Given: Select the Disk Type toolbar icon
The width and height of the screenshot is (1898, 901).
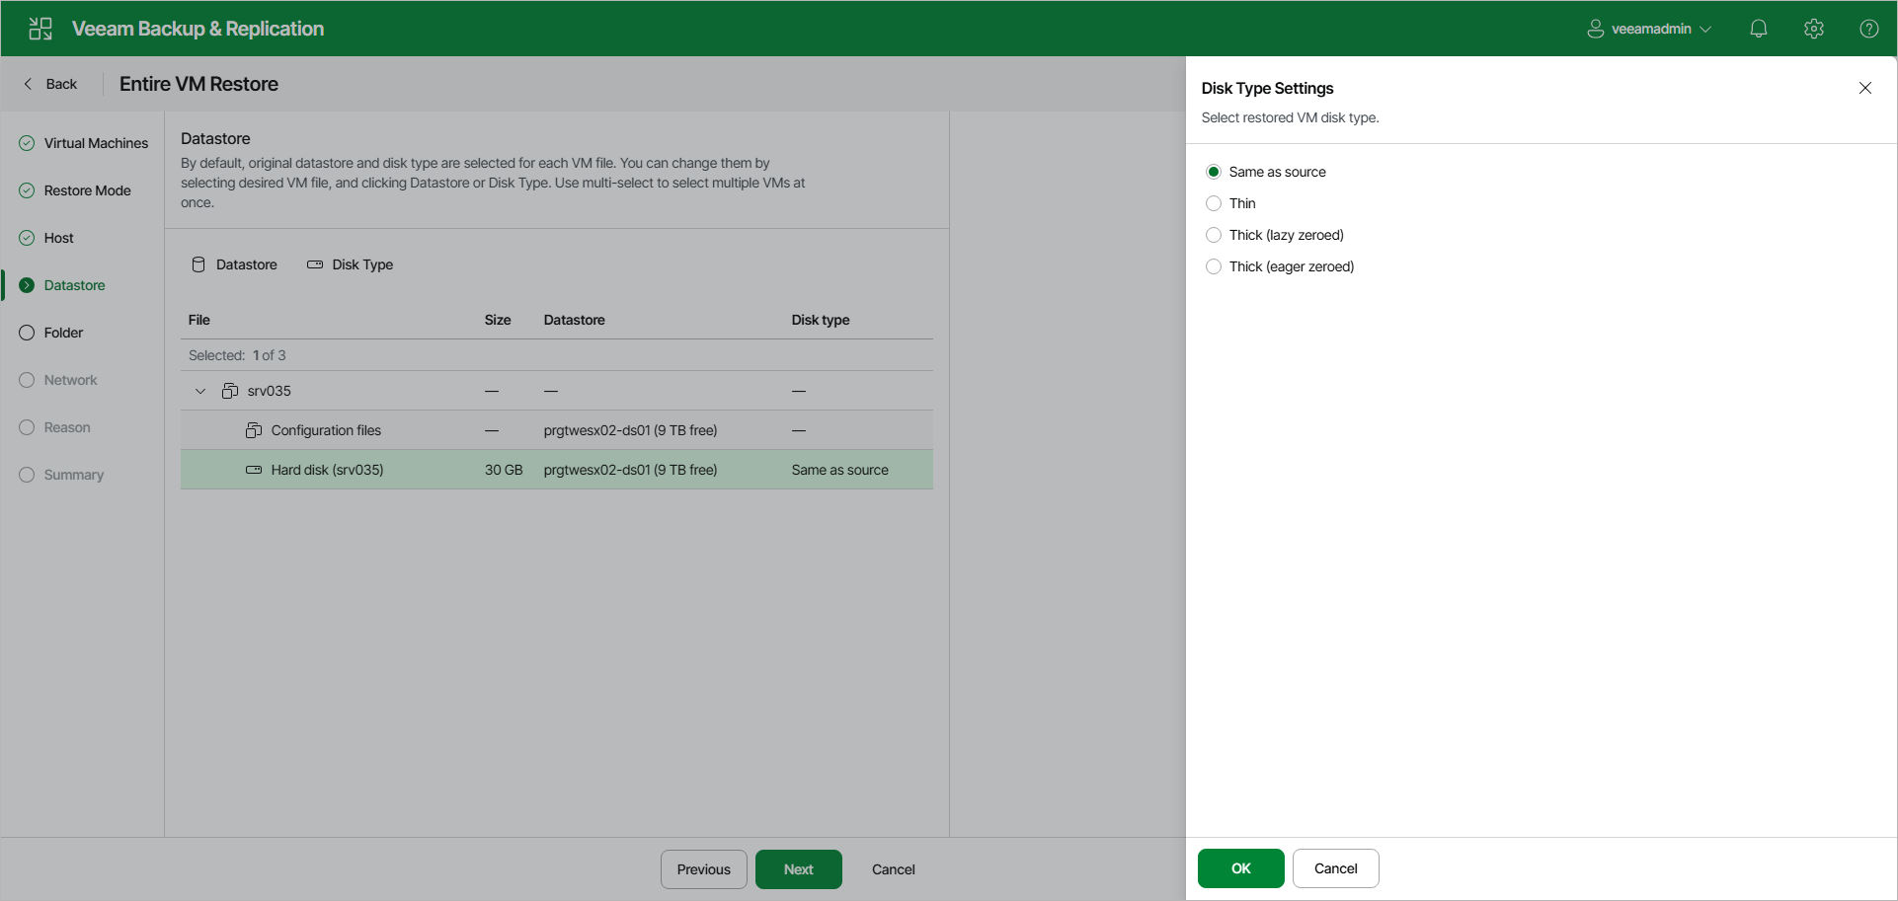Looking at the screenshot, I should point(315,264).
